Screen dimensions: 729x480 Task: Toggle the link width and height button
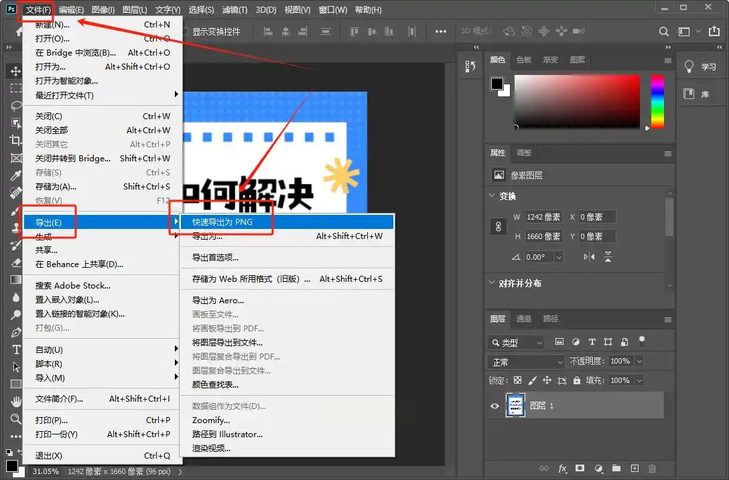pos(498,227)
